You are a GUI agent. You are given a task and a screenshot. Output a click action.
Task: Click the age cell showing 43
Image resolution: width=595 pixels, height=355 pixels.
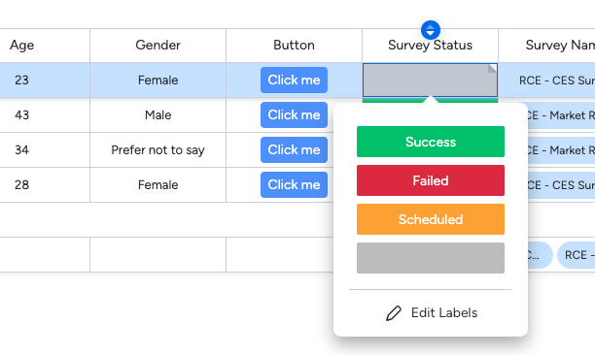point(22,115)
